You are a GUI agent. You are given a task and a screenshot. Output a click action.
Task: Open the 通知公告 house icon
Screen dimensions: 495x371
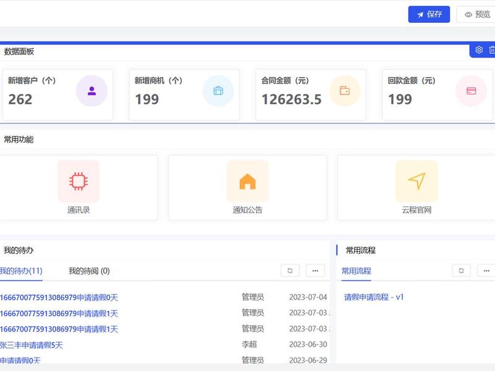coord(247,181)
